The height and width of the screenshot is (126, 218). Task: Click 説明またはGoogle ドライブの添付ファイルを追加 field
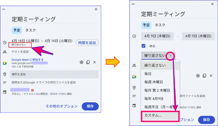(x=44, y=82)
